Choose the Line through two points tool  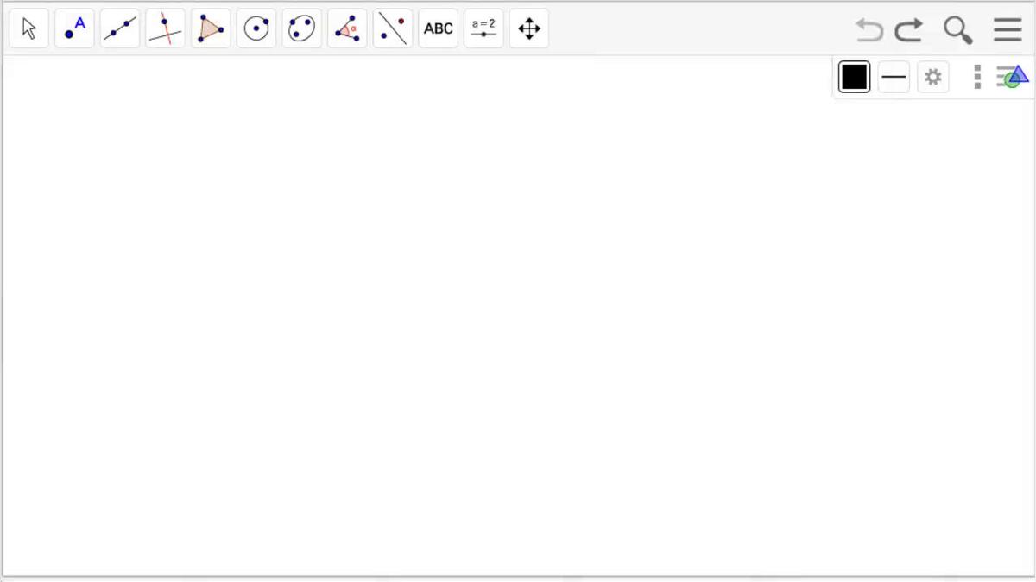[x=120, y=29]
